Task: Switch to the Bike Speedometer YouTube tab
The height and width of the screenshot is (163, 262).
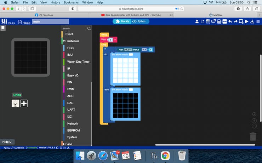Action: point(130,15)
